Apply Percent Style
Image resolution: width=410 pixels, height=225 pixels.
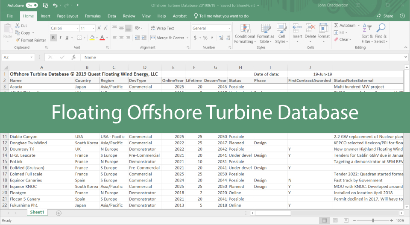(x=205, y=38)
